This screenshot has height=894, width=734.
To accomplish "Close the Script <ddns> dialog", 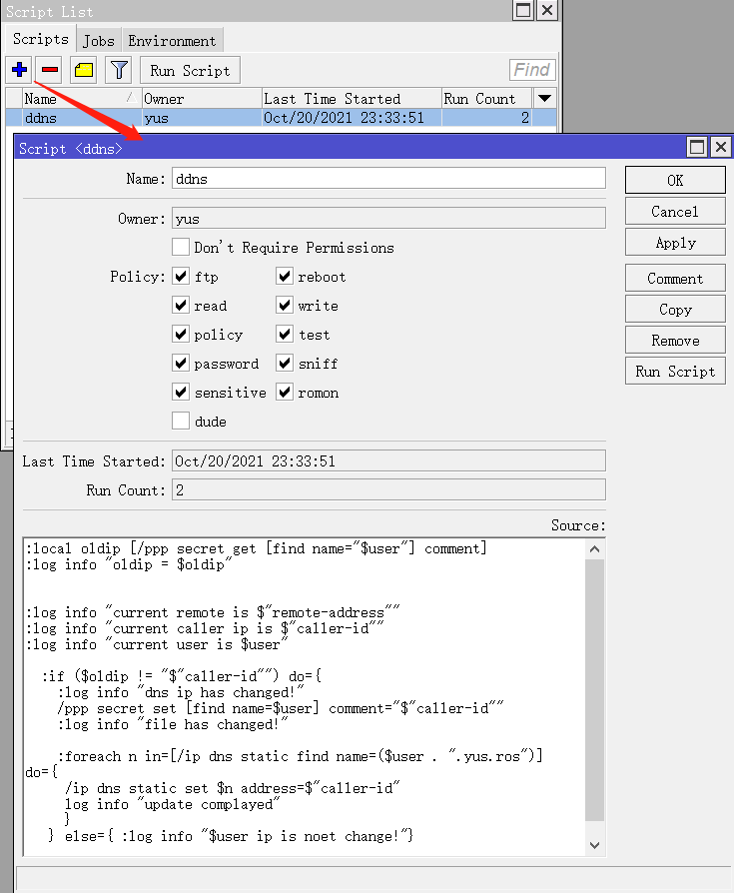I will tap(720, 148).
